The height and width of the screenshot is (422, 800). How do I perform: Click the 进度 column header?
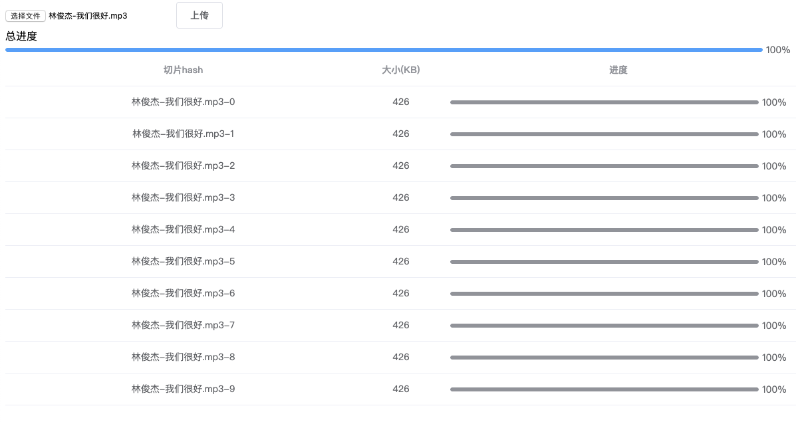pyautogui.click(x=618, y=70)
